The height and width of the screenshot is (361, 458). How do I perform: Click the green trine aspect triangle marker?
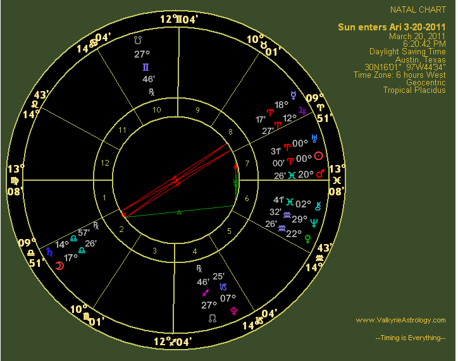179,212
